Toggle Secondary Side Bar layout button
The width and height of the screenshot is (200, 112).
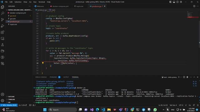(x=177, y=2)
